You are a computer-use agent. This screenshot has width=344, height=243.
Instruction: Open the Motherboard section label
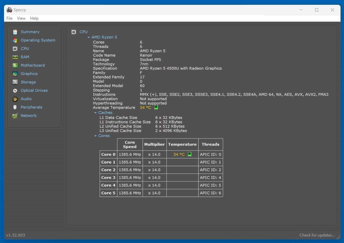point(33,65)
